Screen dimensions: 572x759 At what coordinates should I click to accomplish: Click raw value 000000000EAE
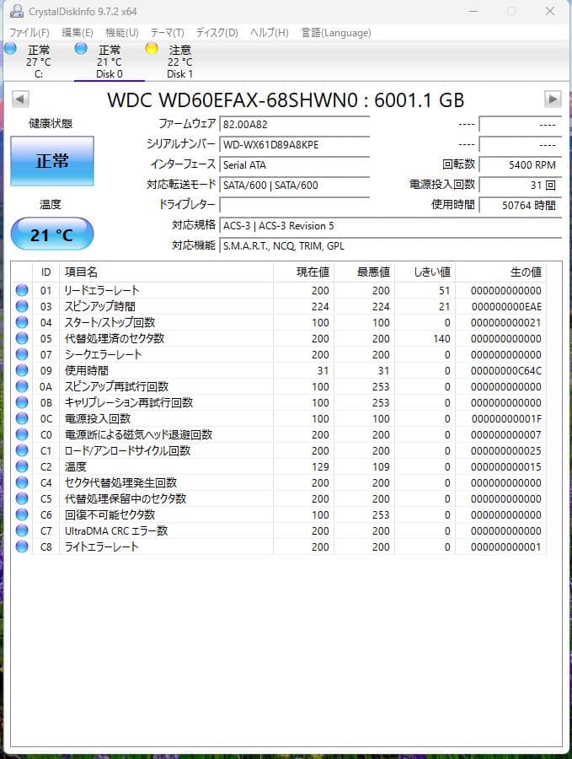click(506, 306)
